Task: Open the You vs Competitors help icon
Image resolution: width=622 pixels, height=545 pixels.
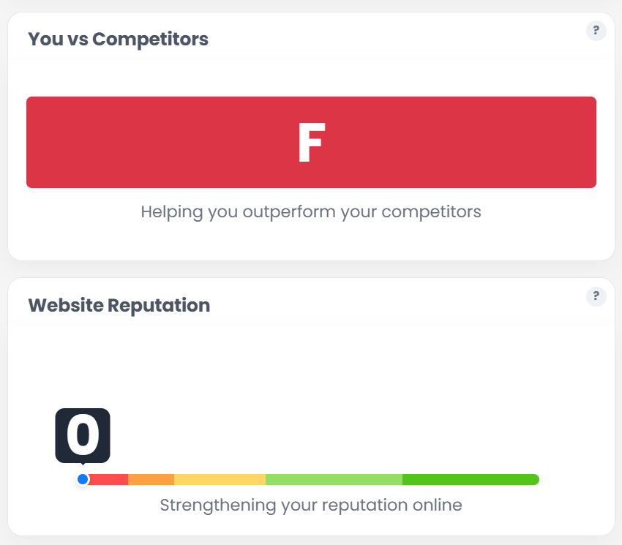Action: (x=596, y=30)
